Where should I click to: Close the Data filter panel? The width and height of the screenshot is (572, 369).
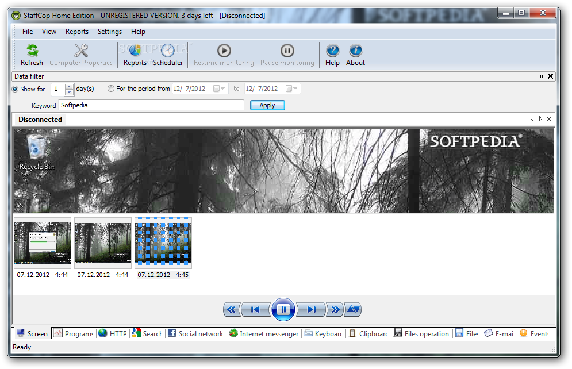(551, 76)
